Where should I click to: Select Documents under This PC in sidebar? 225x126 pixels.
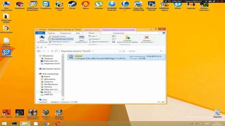click(50, 79)
